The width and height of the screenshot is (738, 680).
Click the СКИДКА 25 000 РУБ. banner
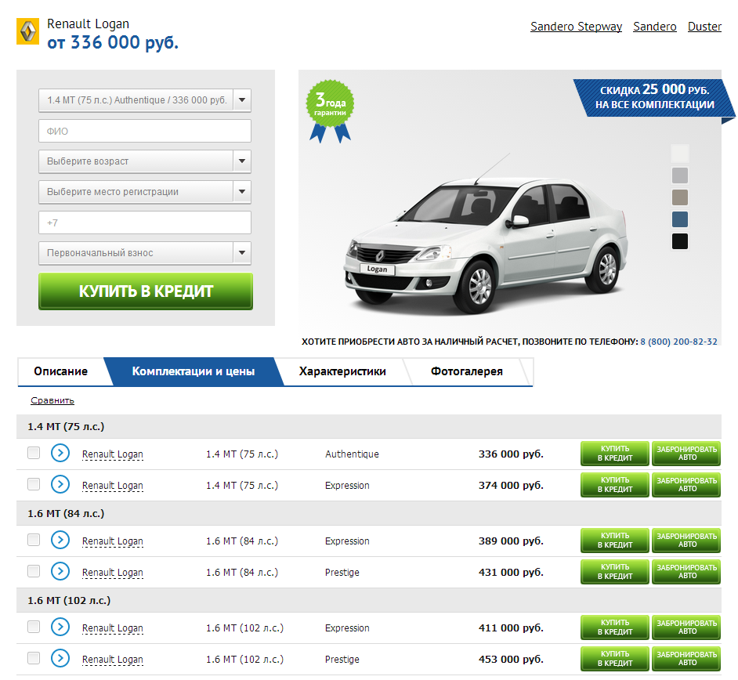point(654,98)
